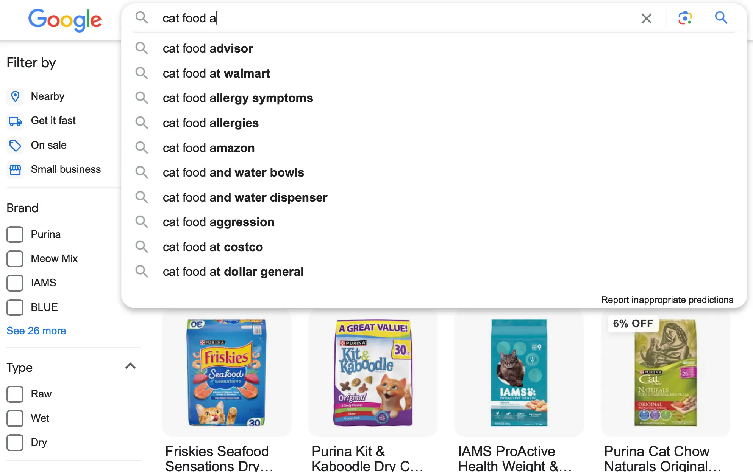Expand brands with See 26 more

(36, 331)
